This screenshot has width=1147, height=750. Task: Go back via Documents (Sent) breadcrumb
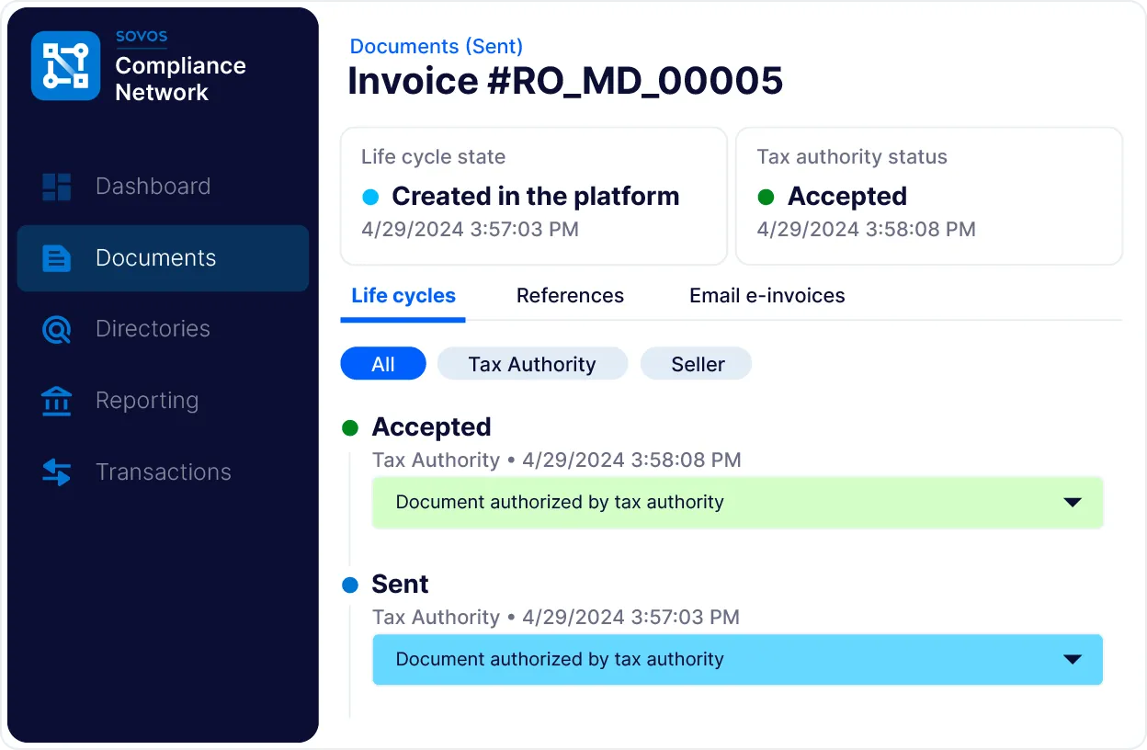(437, 46)
